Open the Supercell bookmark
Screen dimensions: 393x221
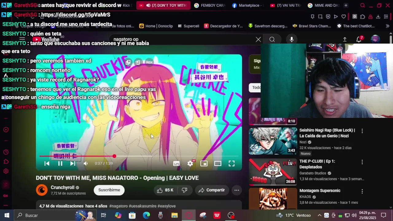pyautogui.click(x=188, y=26)
